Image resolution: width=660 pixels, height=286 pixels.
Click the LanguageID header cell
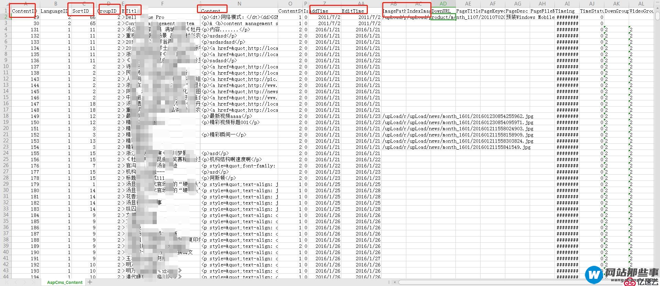point(56,11)
